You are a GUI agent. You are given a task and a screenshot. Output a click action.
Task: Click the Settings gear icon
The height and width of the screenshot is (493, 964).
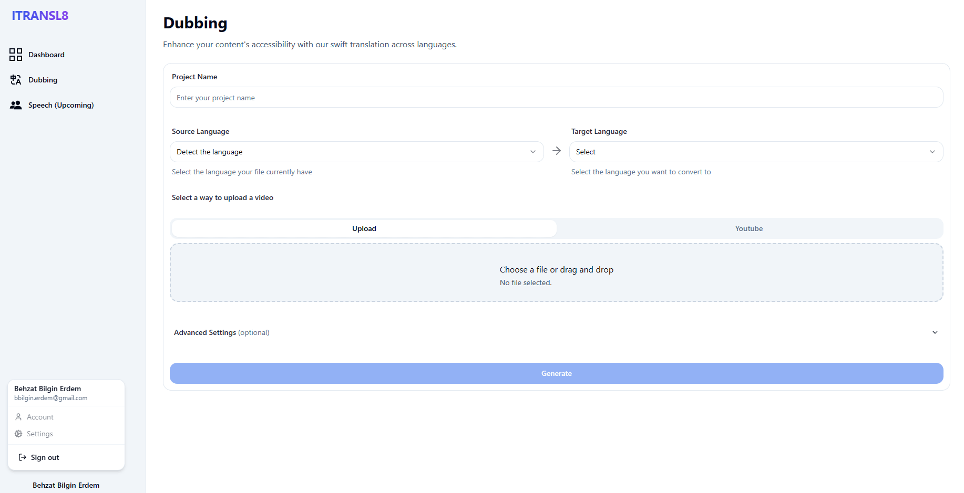pos(18,434)
